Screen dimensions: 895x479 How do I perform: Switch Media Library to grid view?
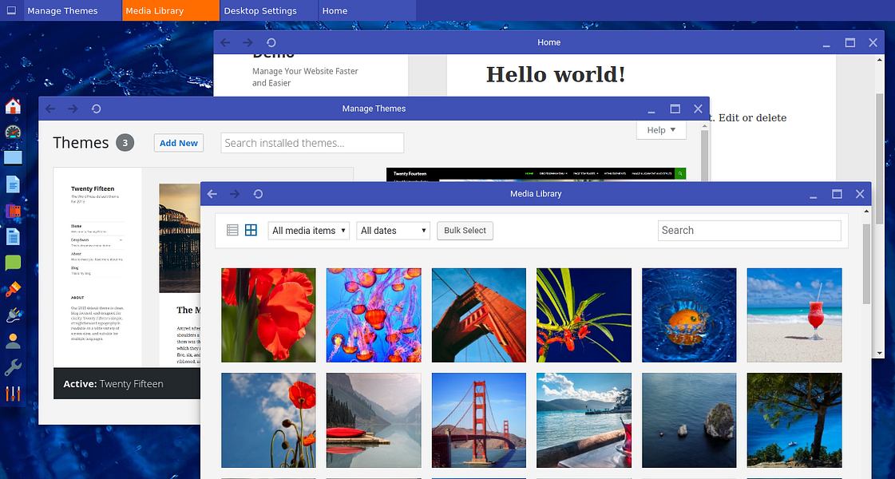[251, 230]
